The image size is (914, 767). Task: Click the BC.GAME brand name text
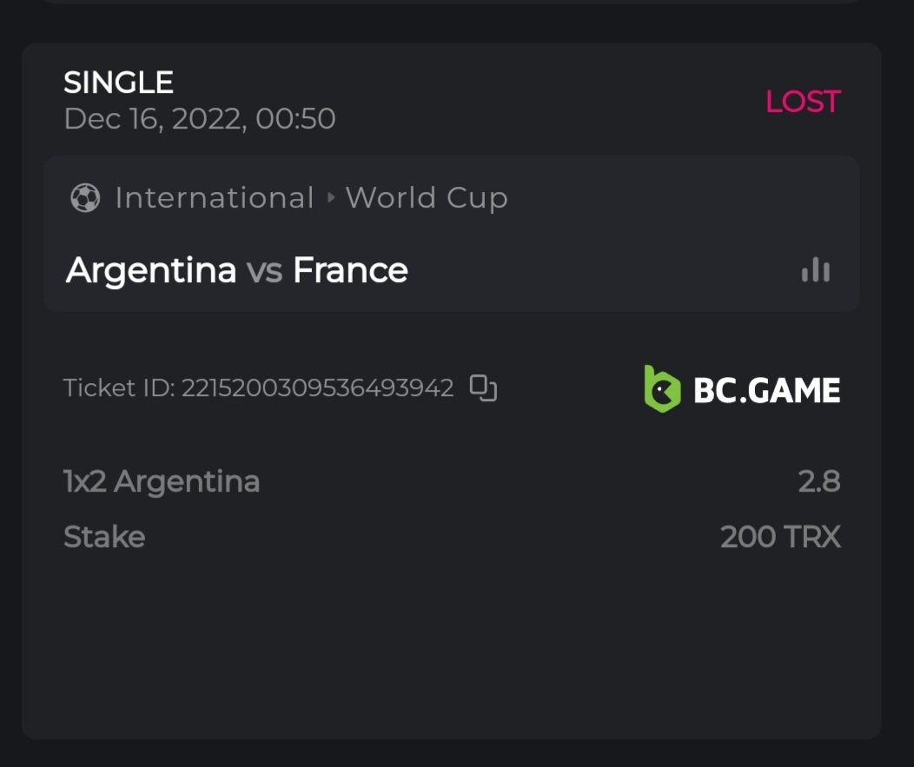pos(766,390)
